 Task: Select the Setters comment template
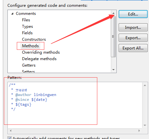[x=28, y=71]
